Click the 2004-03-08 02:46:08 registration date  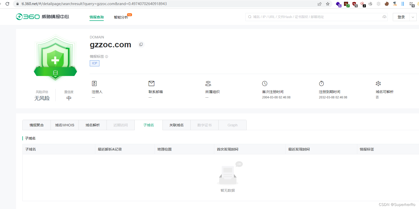[276, 97]
